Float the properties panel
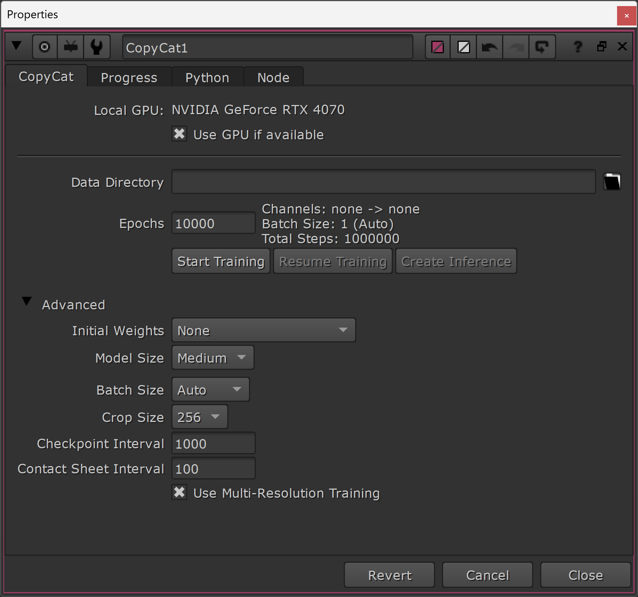Screen dimensions: 638x597 [601, 46]
